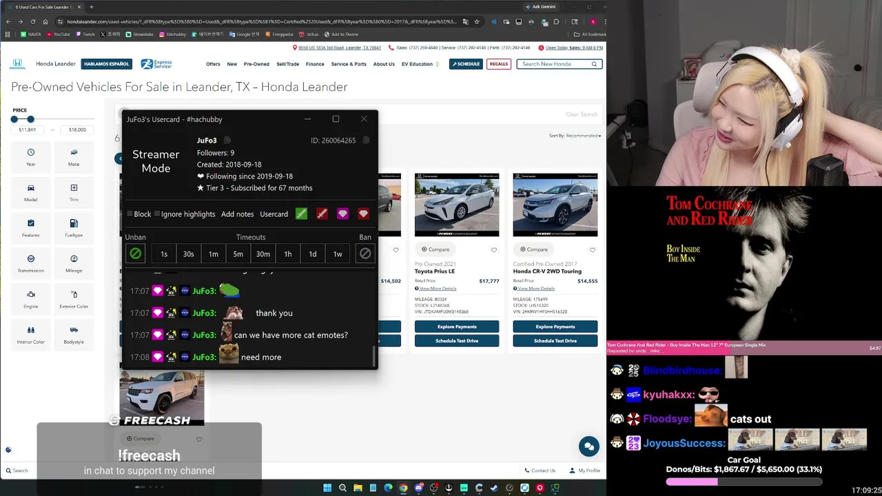Image resolution: width=882 pixels, height=496 pixels.
Task: Open the blue chat bubble widget
Action: point(589,446)
